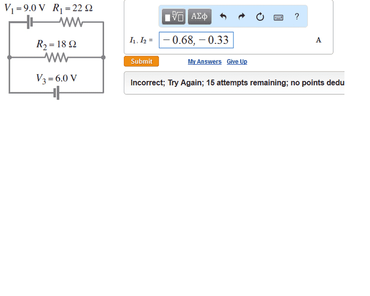The height and width of the screenshot is (296, 370).
Task: Open the My Answers link
Action: coord(205,62)
